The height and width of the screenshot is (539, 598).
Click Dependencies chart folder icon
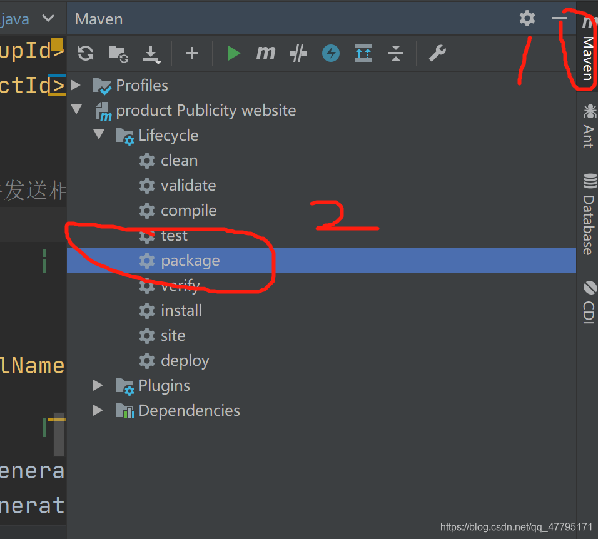[124, 411]
